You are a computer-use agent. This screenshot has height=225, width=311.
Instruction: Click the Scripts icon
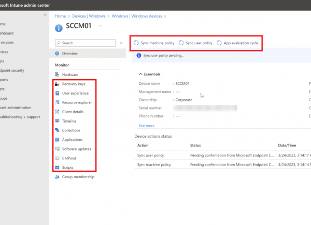tap(57, 167)
